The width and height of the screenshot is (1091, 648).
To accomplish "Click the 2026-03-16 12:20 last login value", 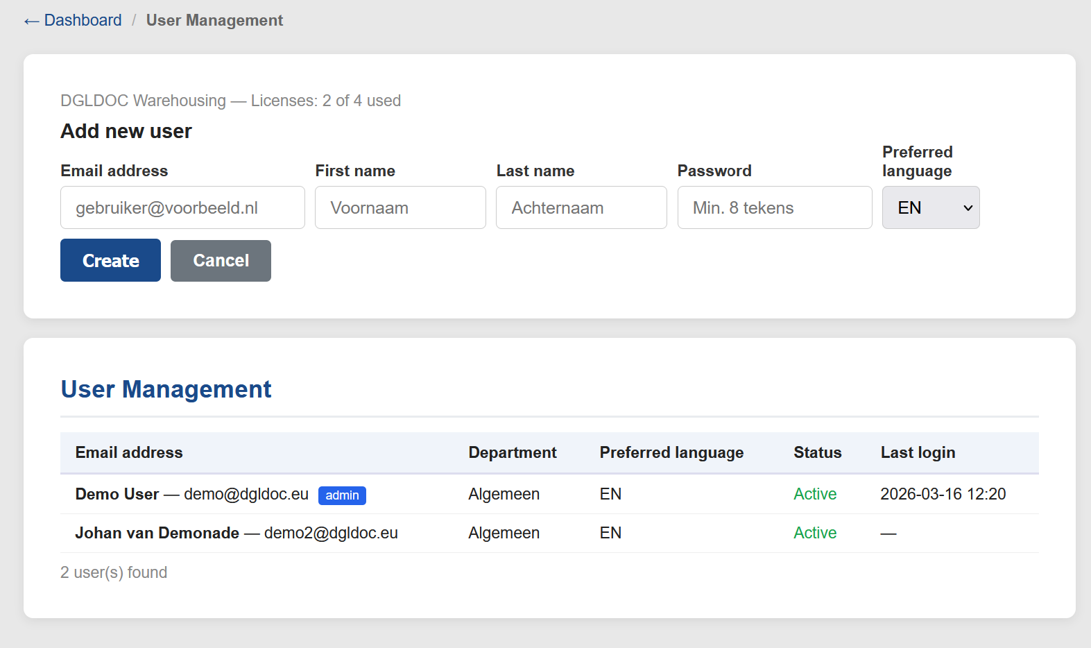I will (943, 494).
